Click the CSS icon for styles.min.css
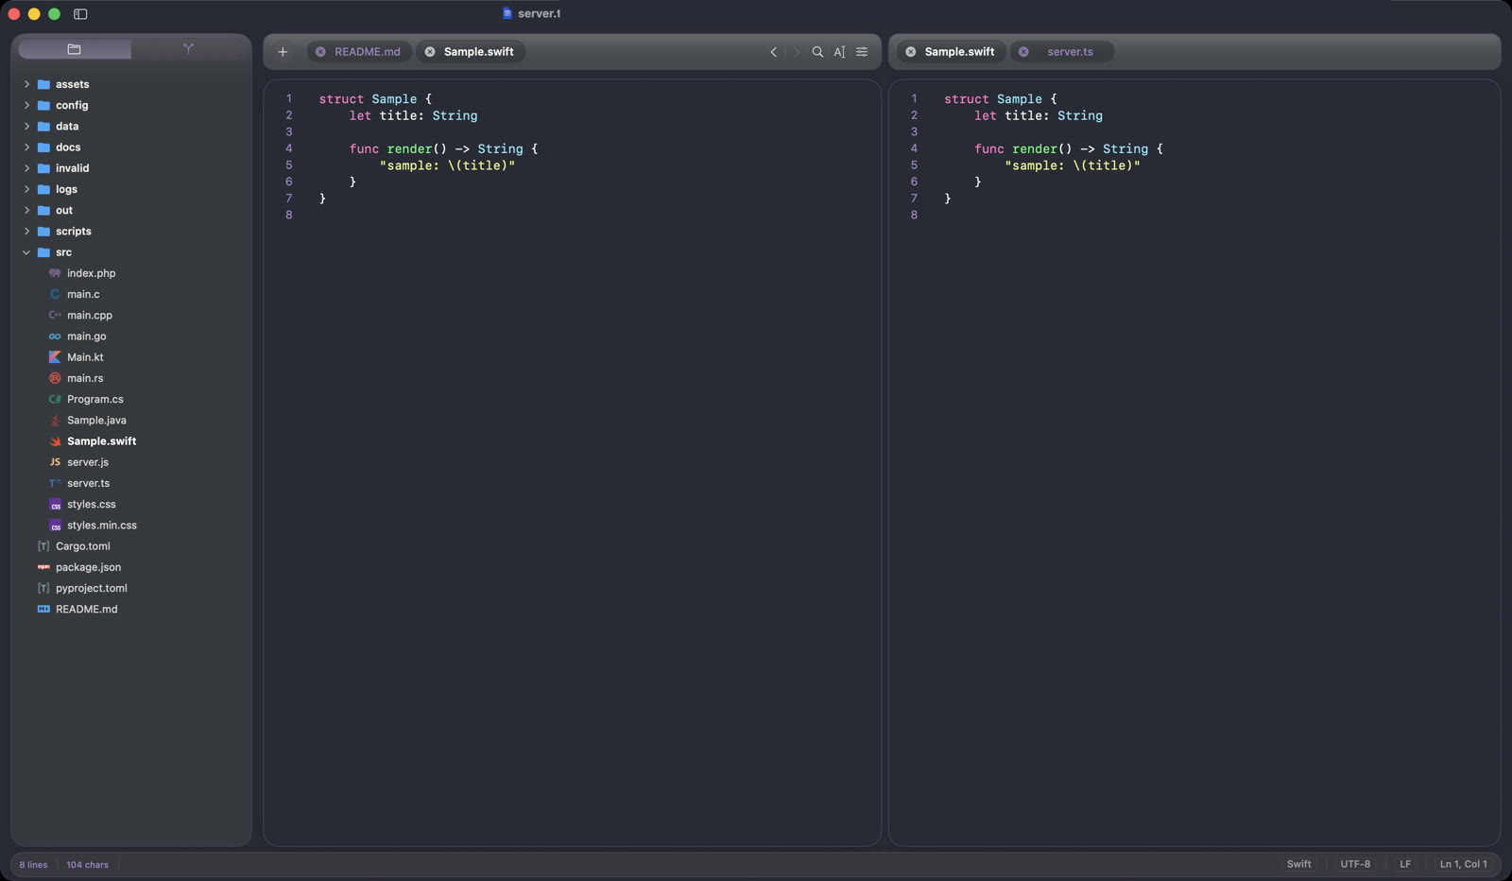 (x=55, y=526)
